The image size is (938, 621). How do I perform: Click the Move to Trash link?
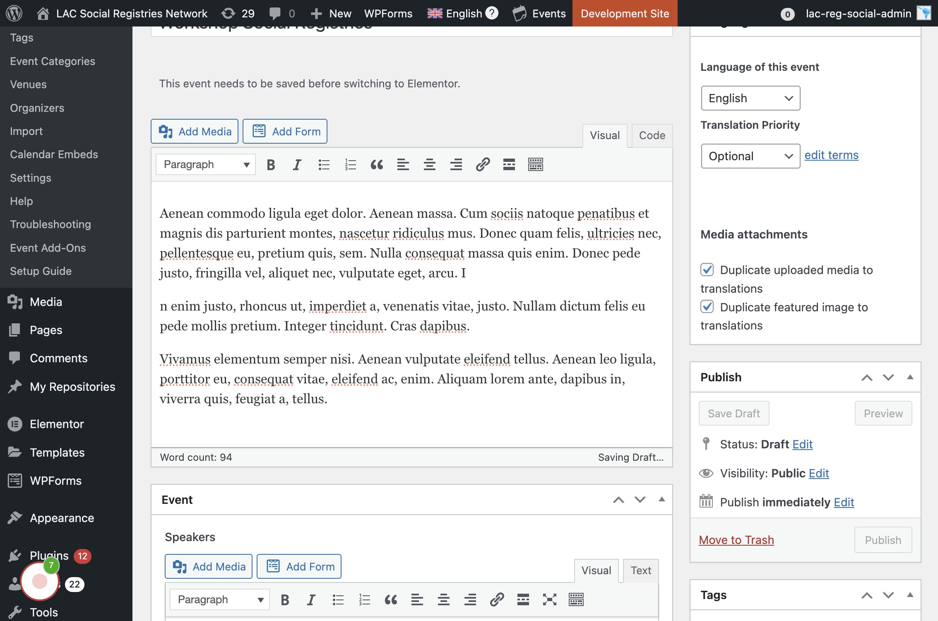(x=736, y=540)
